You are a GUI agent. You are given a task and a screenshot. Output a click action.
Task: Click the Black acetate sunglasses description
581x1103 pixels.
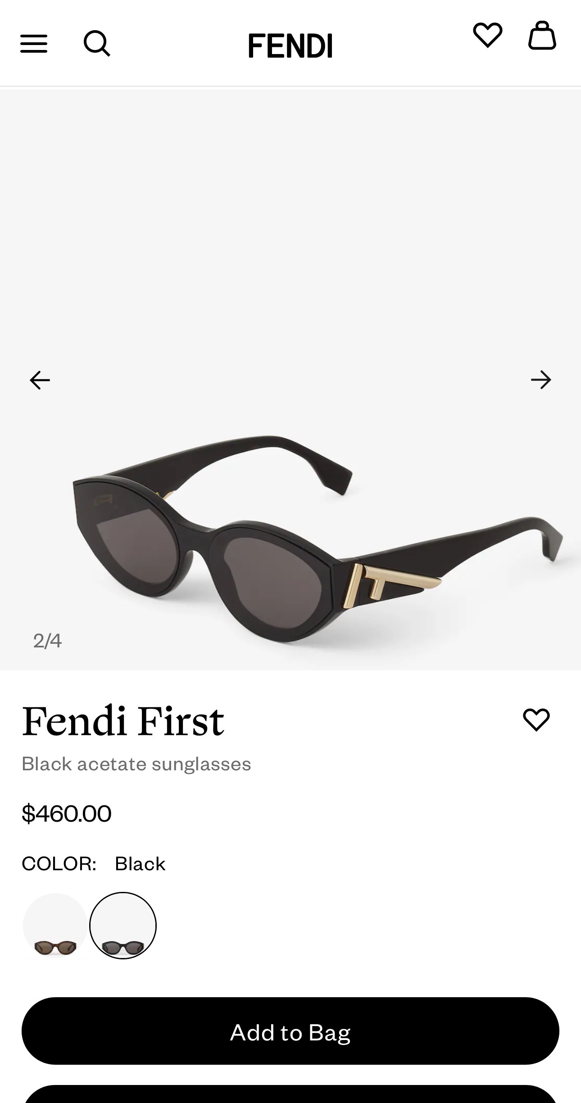136,764
